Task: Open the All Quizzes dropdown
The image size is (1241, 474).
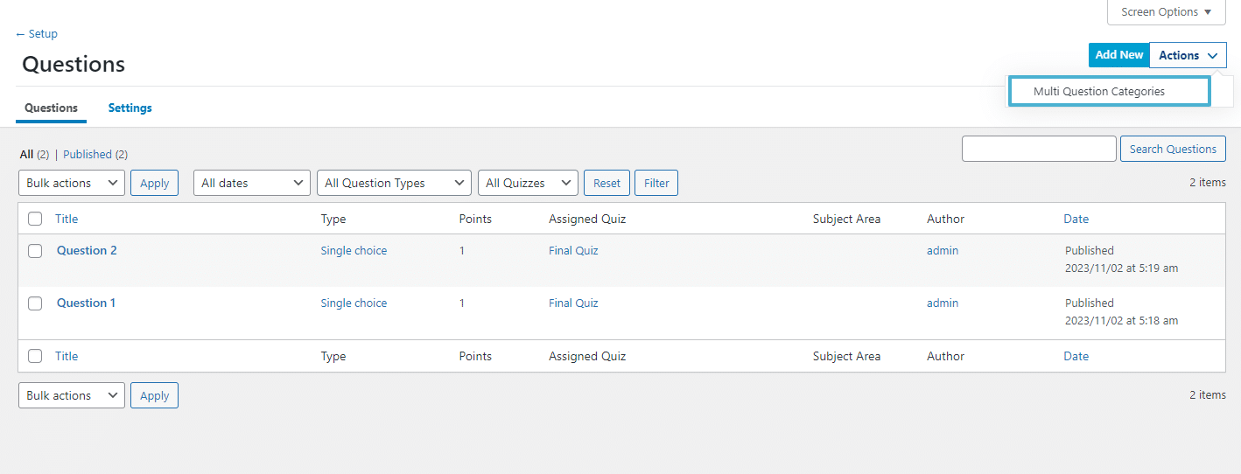Action: click(x=528, y=183)
